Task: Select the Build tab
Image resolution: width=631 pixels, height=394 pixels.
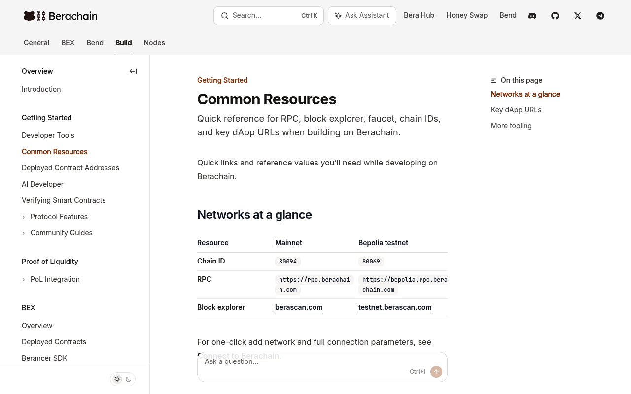Action: 123,43
